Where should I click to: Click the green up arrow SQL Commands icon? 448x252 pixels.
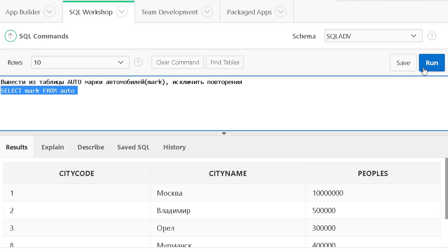[x=10, y=36]
